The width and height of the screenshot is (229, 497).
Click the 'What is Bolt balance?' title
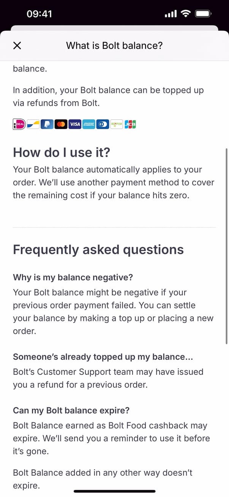(114, 46)
